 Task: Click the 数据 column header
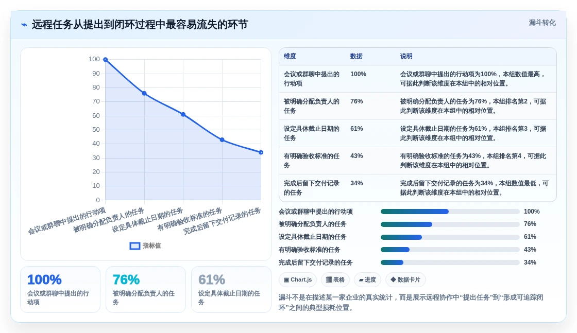(x=356, y=56)
